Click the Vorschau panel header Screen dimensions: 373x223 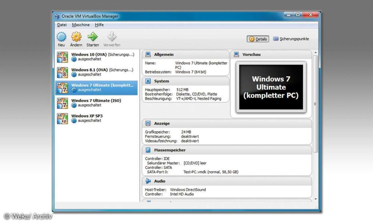(271, 55)
